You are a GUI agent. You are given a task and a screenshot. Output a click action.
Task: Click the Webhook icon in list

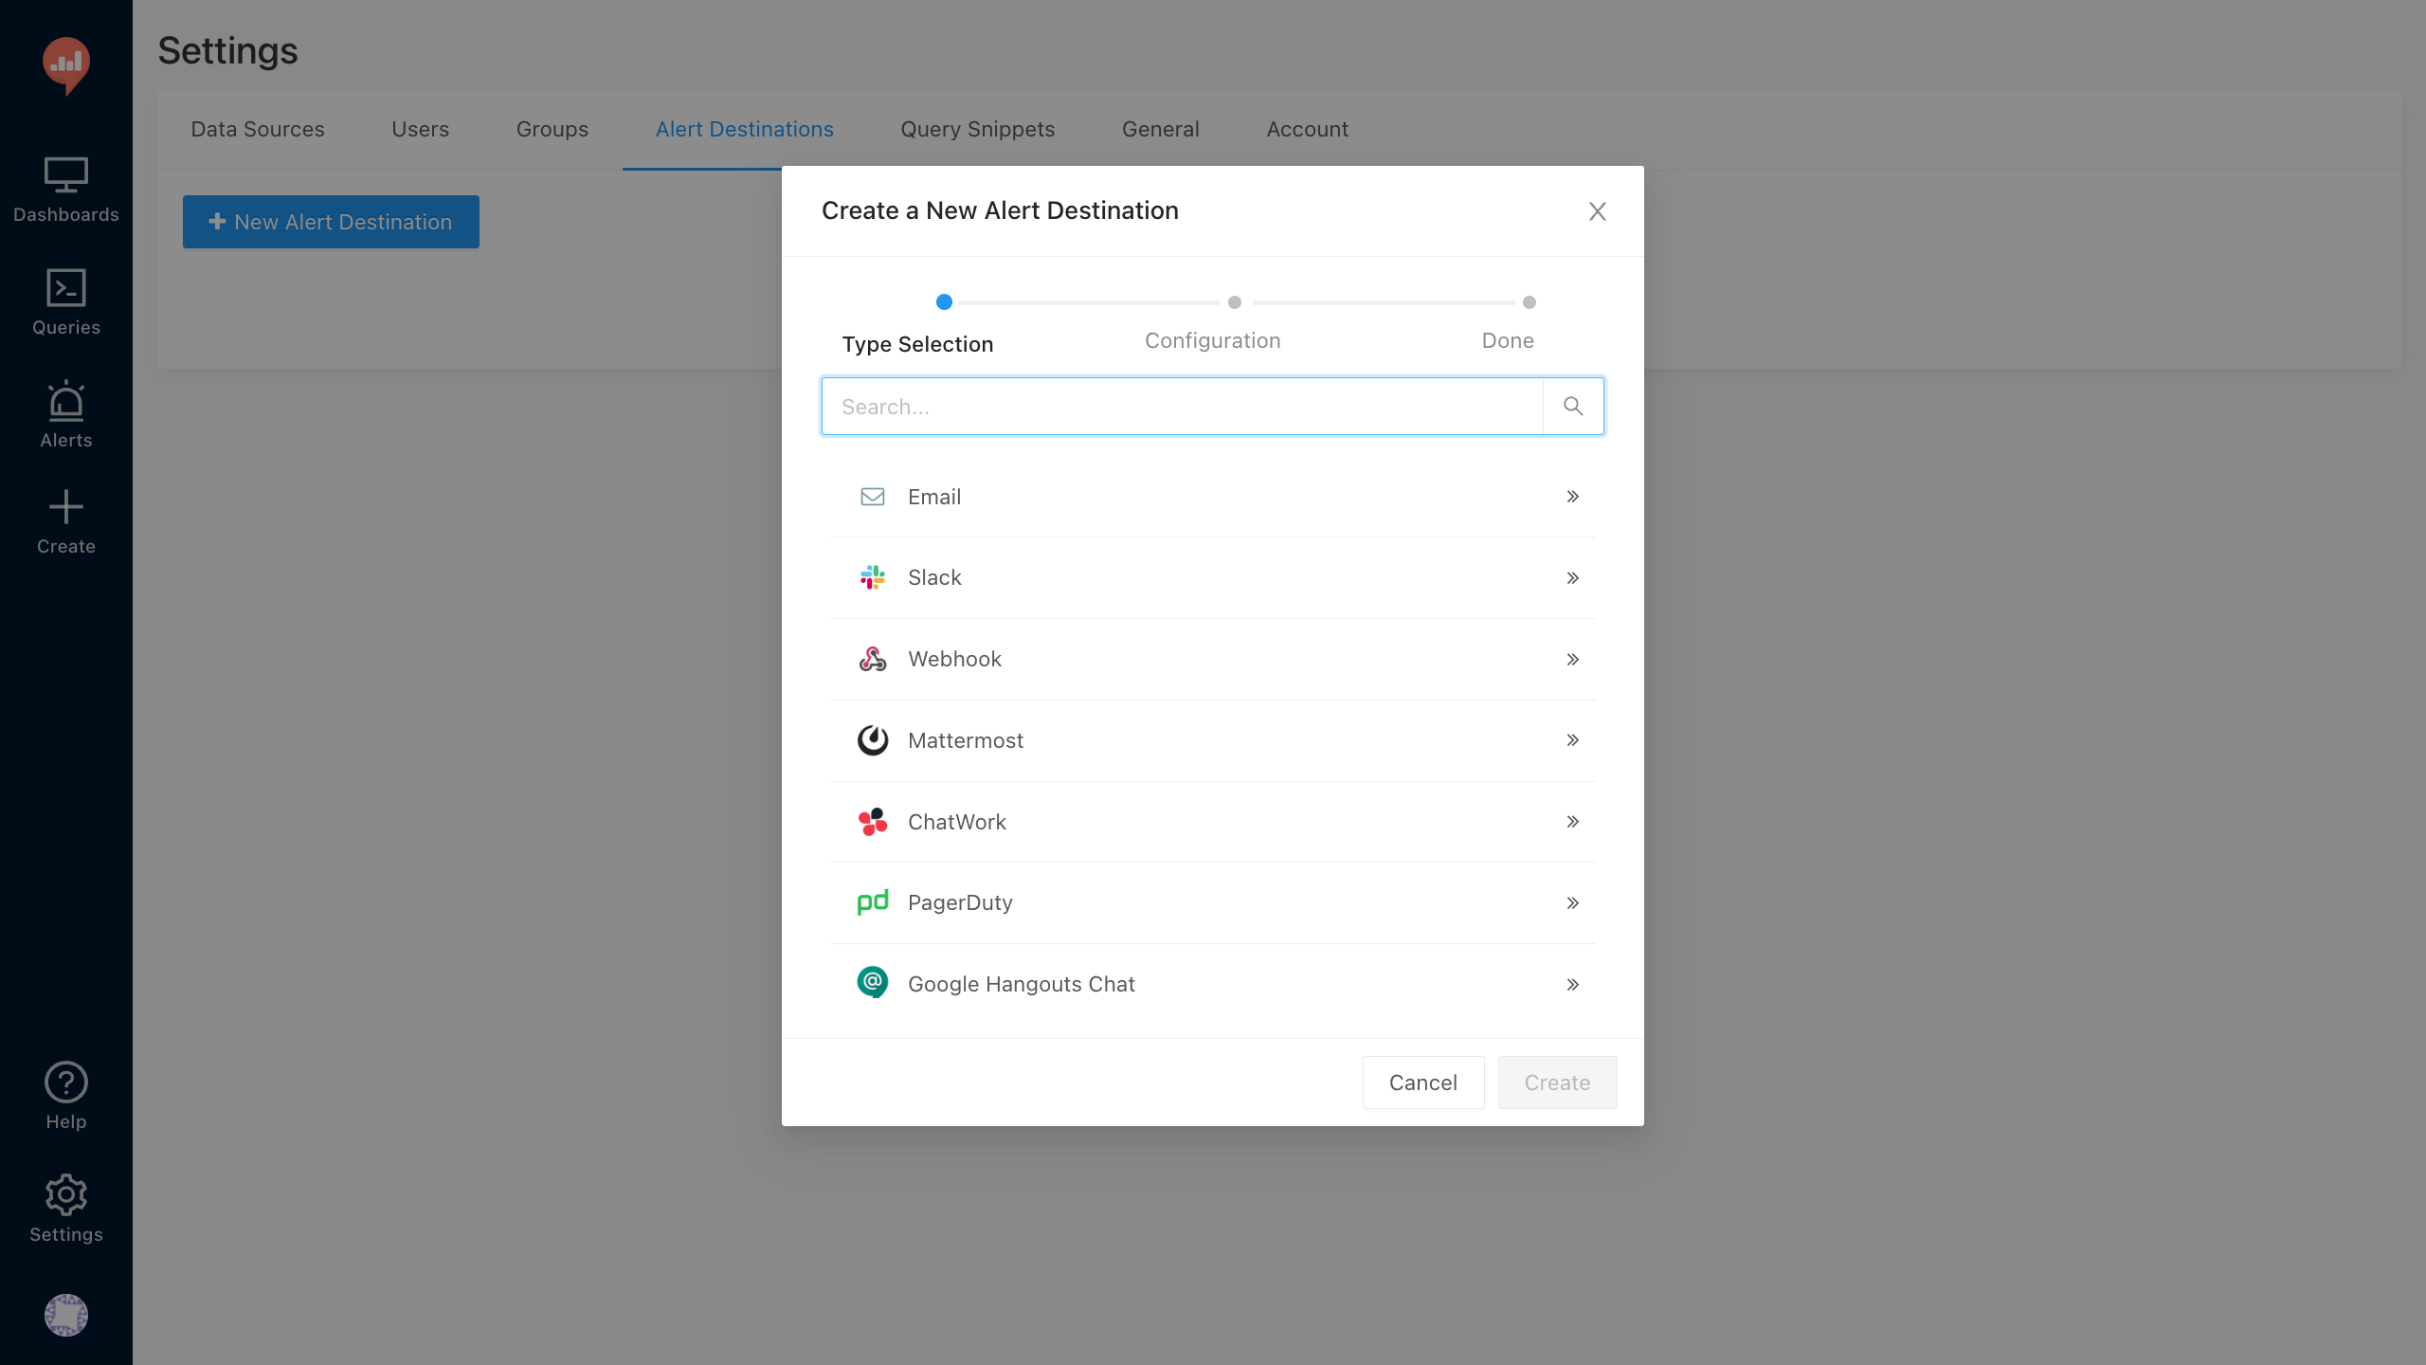point(872,659)
